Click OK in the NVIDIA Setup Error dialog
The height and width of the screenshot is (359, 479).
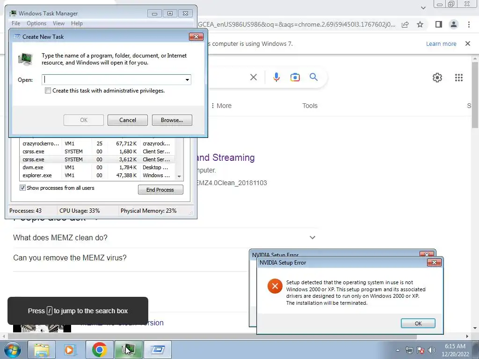click(418, 323)
